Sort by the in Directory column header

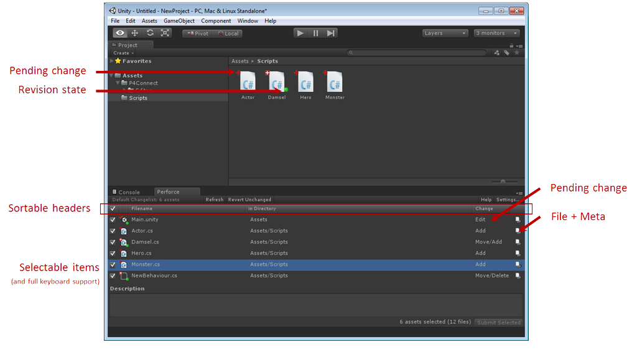[262, 208]
